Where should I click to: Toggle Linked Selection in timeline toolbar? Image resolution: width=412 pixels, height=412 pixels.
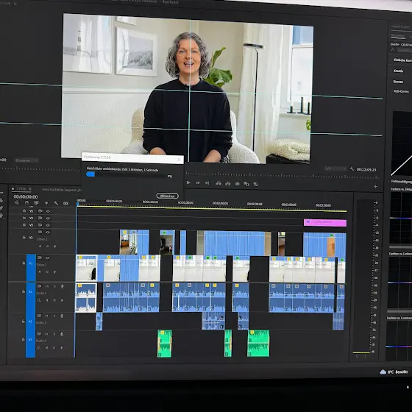click(x=36, y=203)
